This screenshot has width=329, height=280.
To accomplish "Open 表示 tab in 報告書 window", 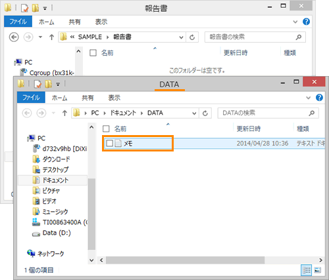I will coord(101,22).
